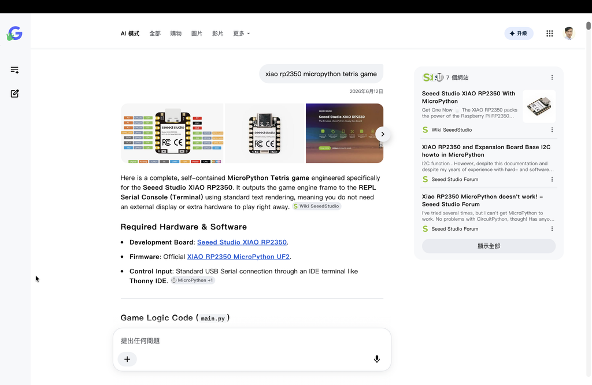Open the Seeed Studio XIAO RP2350 link

pyautogui.click(x=242, y=242)
